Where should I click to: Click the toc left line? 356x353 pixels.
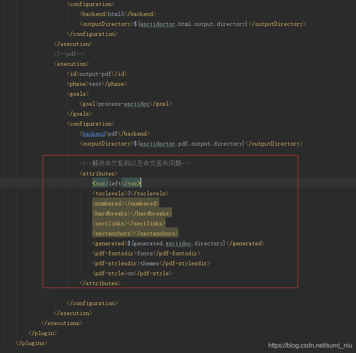point(117,184)
